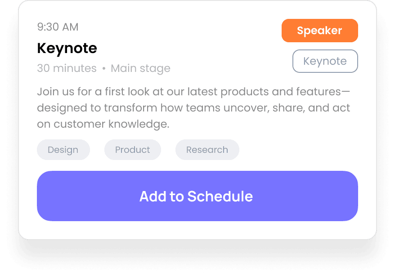Select the orange Speaker badge
395x276 pixels.
point(320,31)
